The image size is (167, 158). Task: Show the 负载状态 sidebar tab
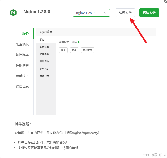tap(22, 76)
